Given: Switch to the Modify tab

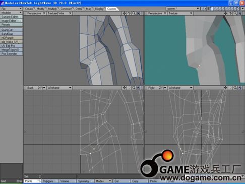Looking at the screenshot, I should [x=40, y=9].
